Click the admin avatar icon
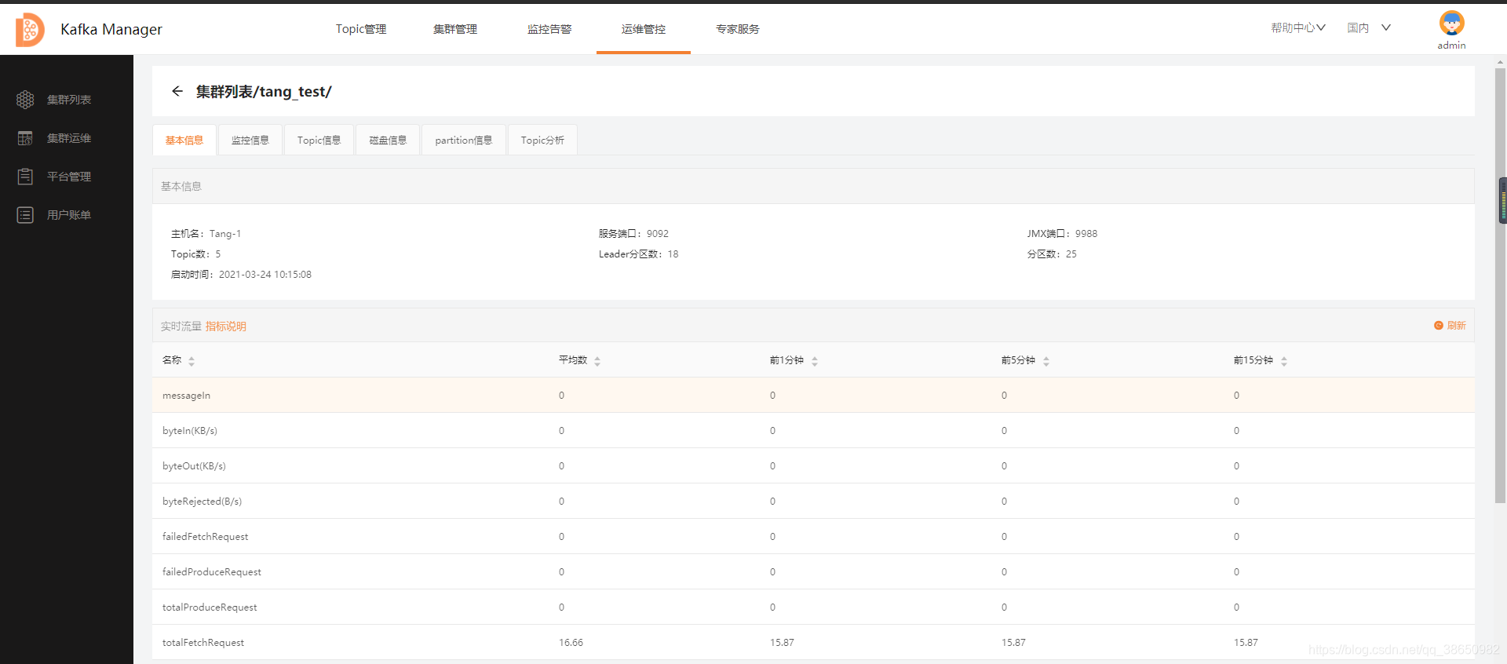 click(1451, 23)
